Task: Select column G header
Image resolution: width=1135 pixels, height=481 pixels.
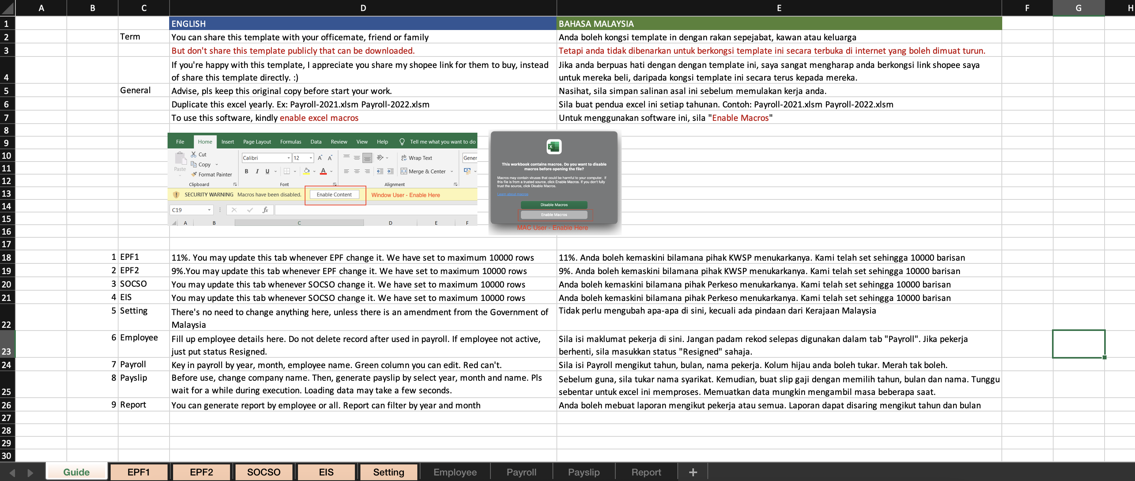Action: coord(1078,8)
